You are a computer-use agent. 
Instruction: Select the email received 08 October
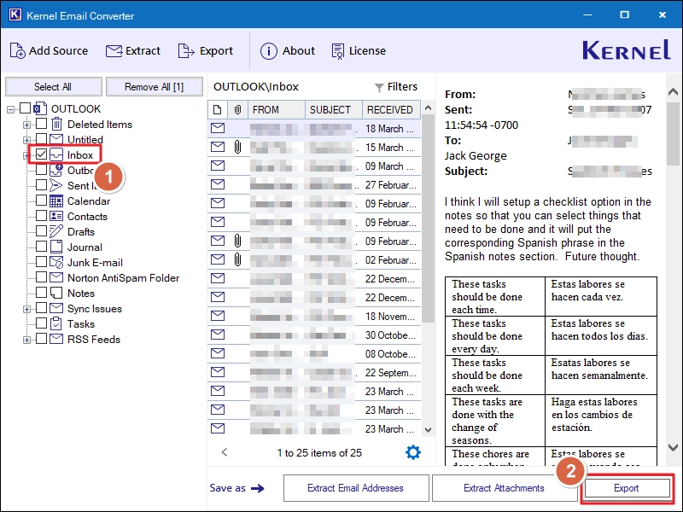(314, 353)
